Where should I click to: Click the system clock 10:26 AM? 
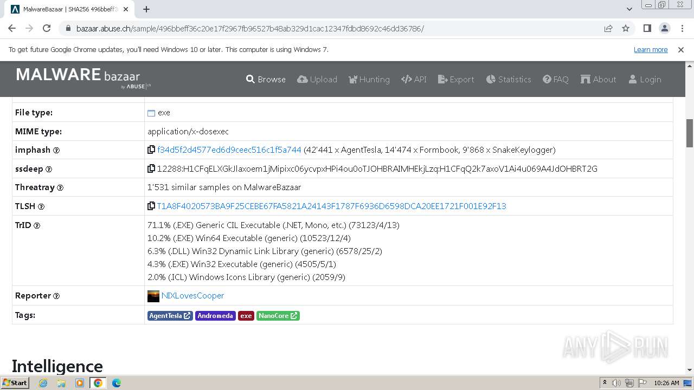pyautogui.click(x=666, y=383)
